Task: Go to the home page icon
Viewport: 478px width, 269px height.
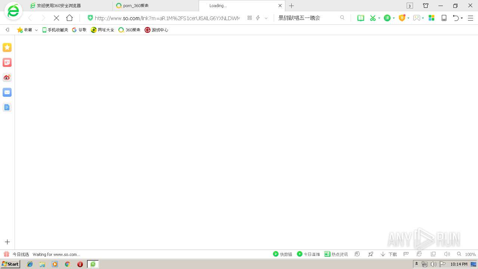Action: 69,18
